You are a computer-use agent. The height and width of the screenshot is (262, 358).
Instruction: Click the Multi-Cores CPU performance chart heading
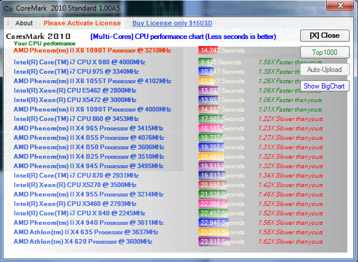click(x=183, y=37)
